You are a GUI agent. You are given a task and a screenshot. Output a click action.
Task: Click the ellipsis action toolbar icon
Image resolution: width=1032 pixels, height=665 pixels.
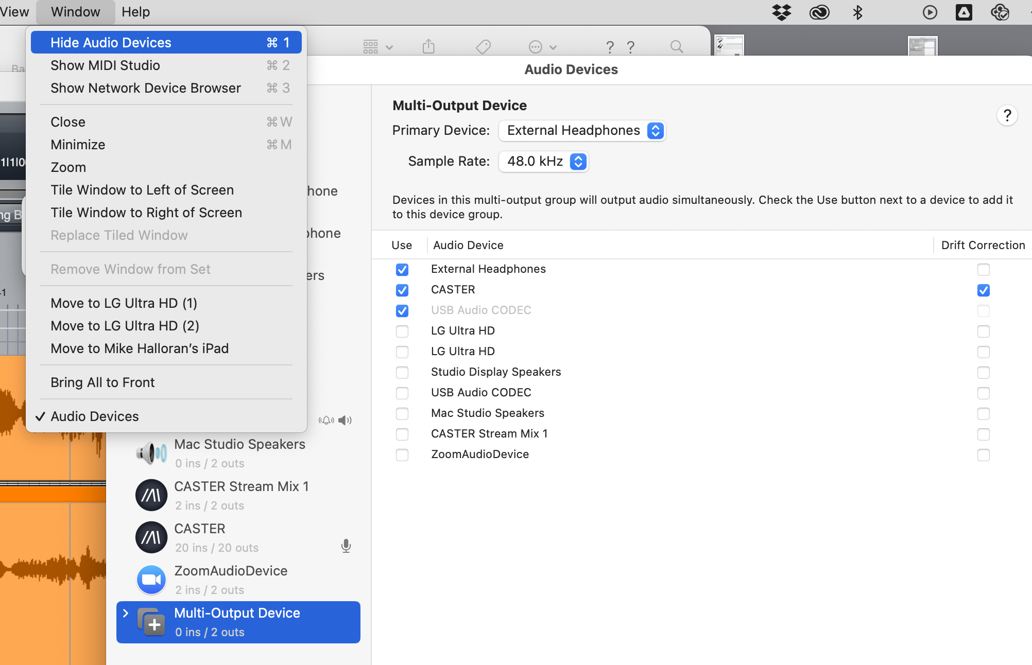point(536,47)
